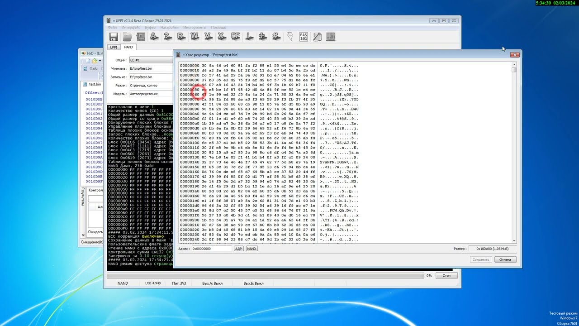
Task: Click the 'Кристаллов в чипе 1' log line
Action: coord(131,106)
